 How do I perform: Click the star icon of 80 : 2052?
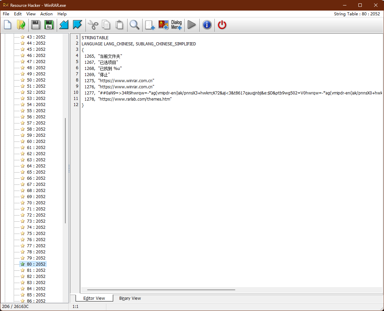tap(23, 264)
